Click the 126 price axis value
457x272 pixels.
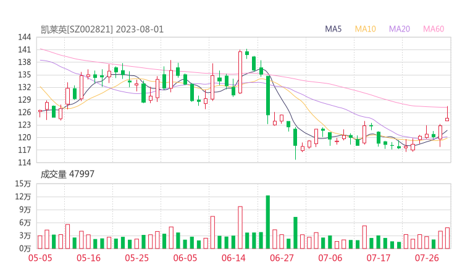(24, 113)
